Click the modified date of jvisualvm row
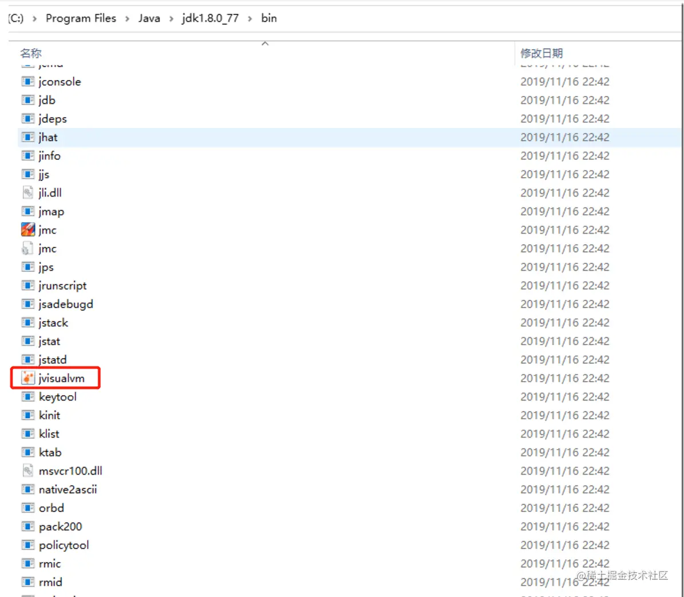 565,378
